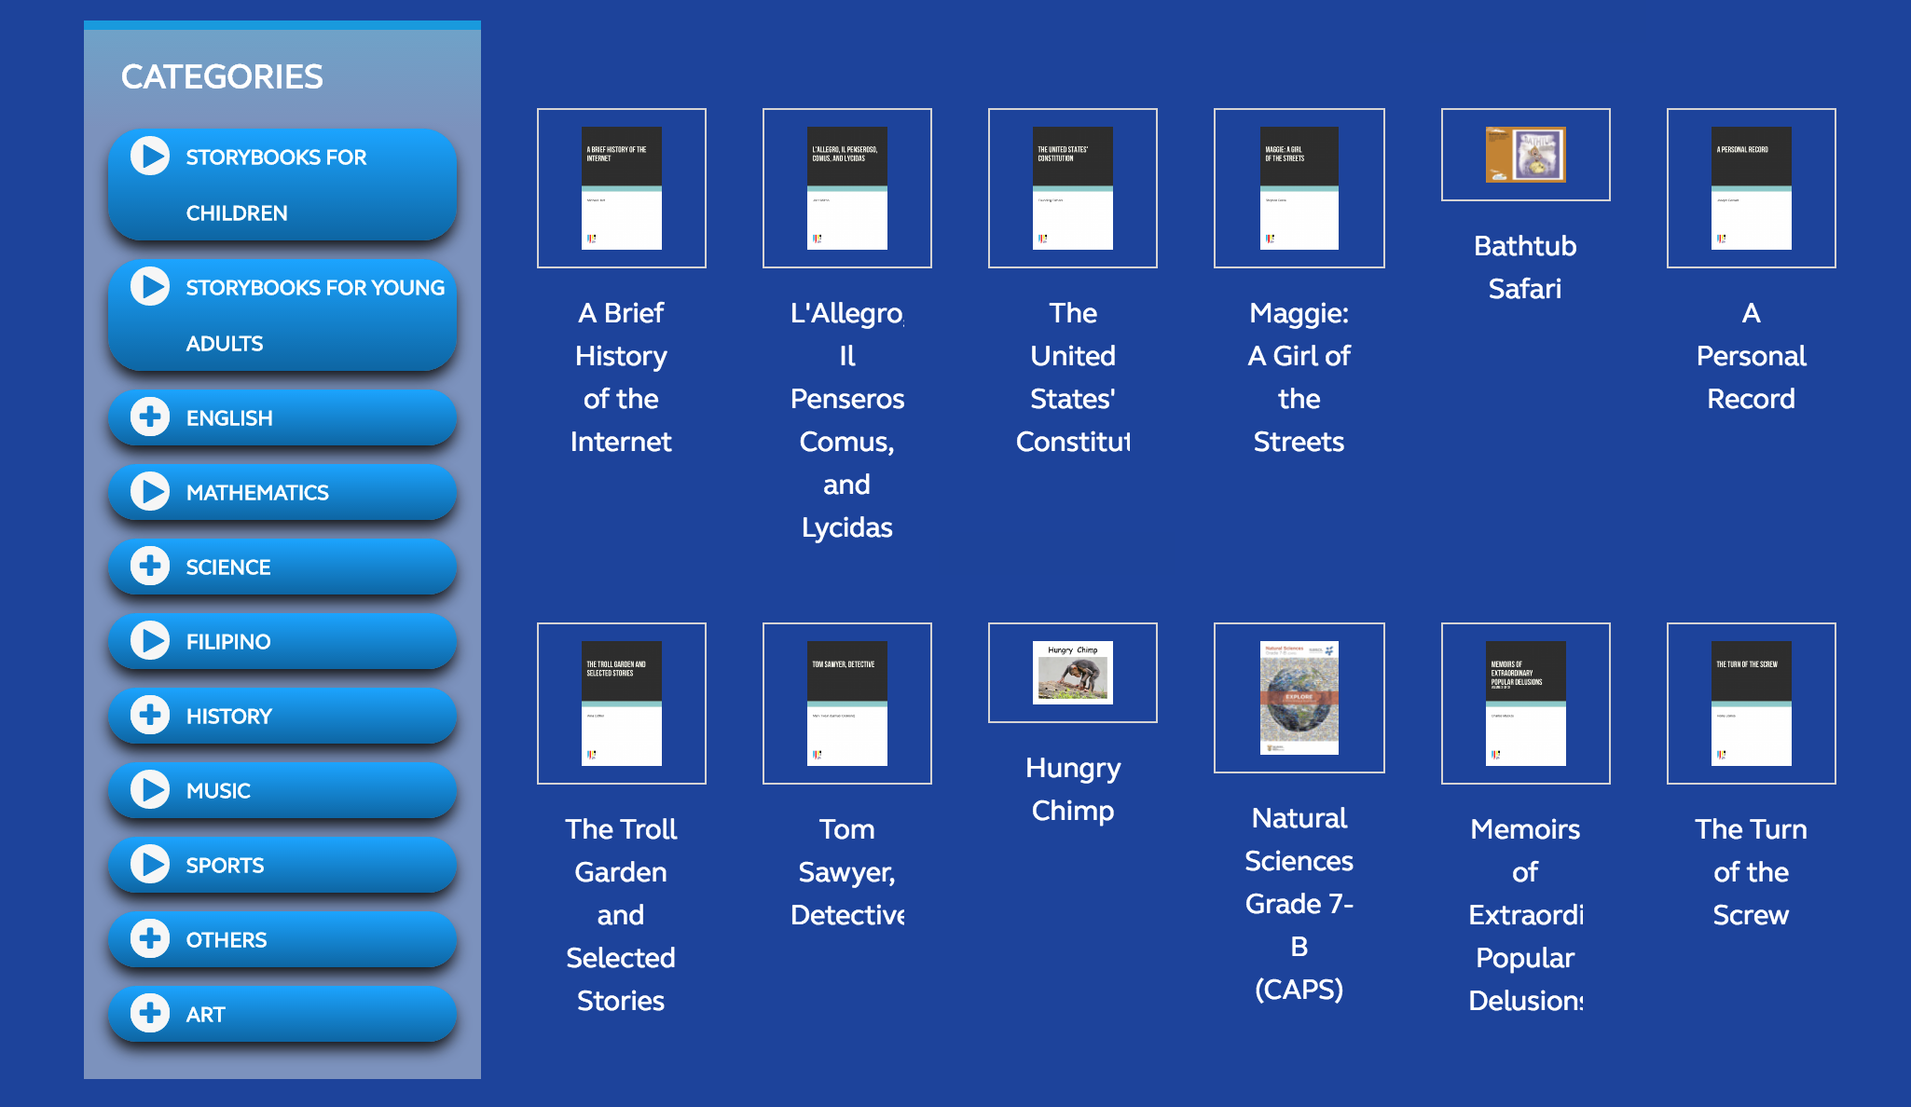Click play arrow icon beside Storybooks for Children

(x=150, y=156)
